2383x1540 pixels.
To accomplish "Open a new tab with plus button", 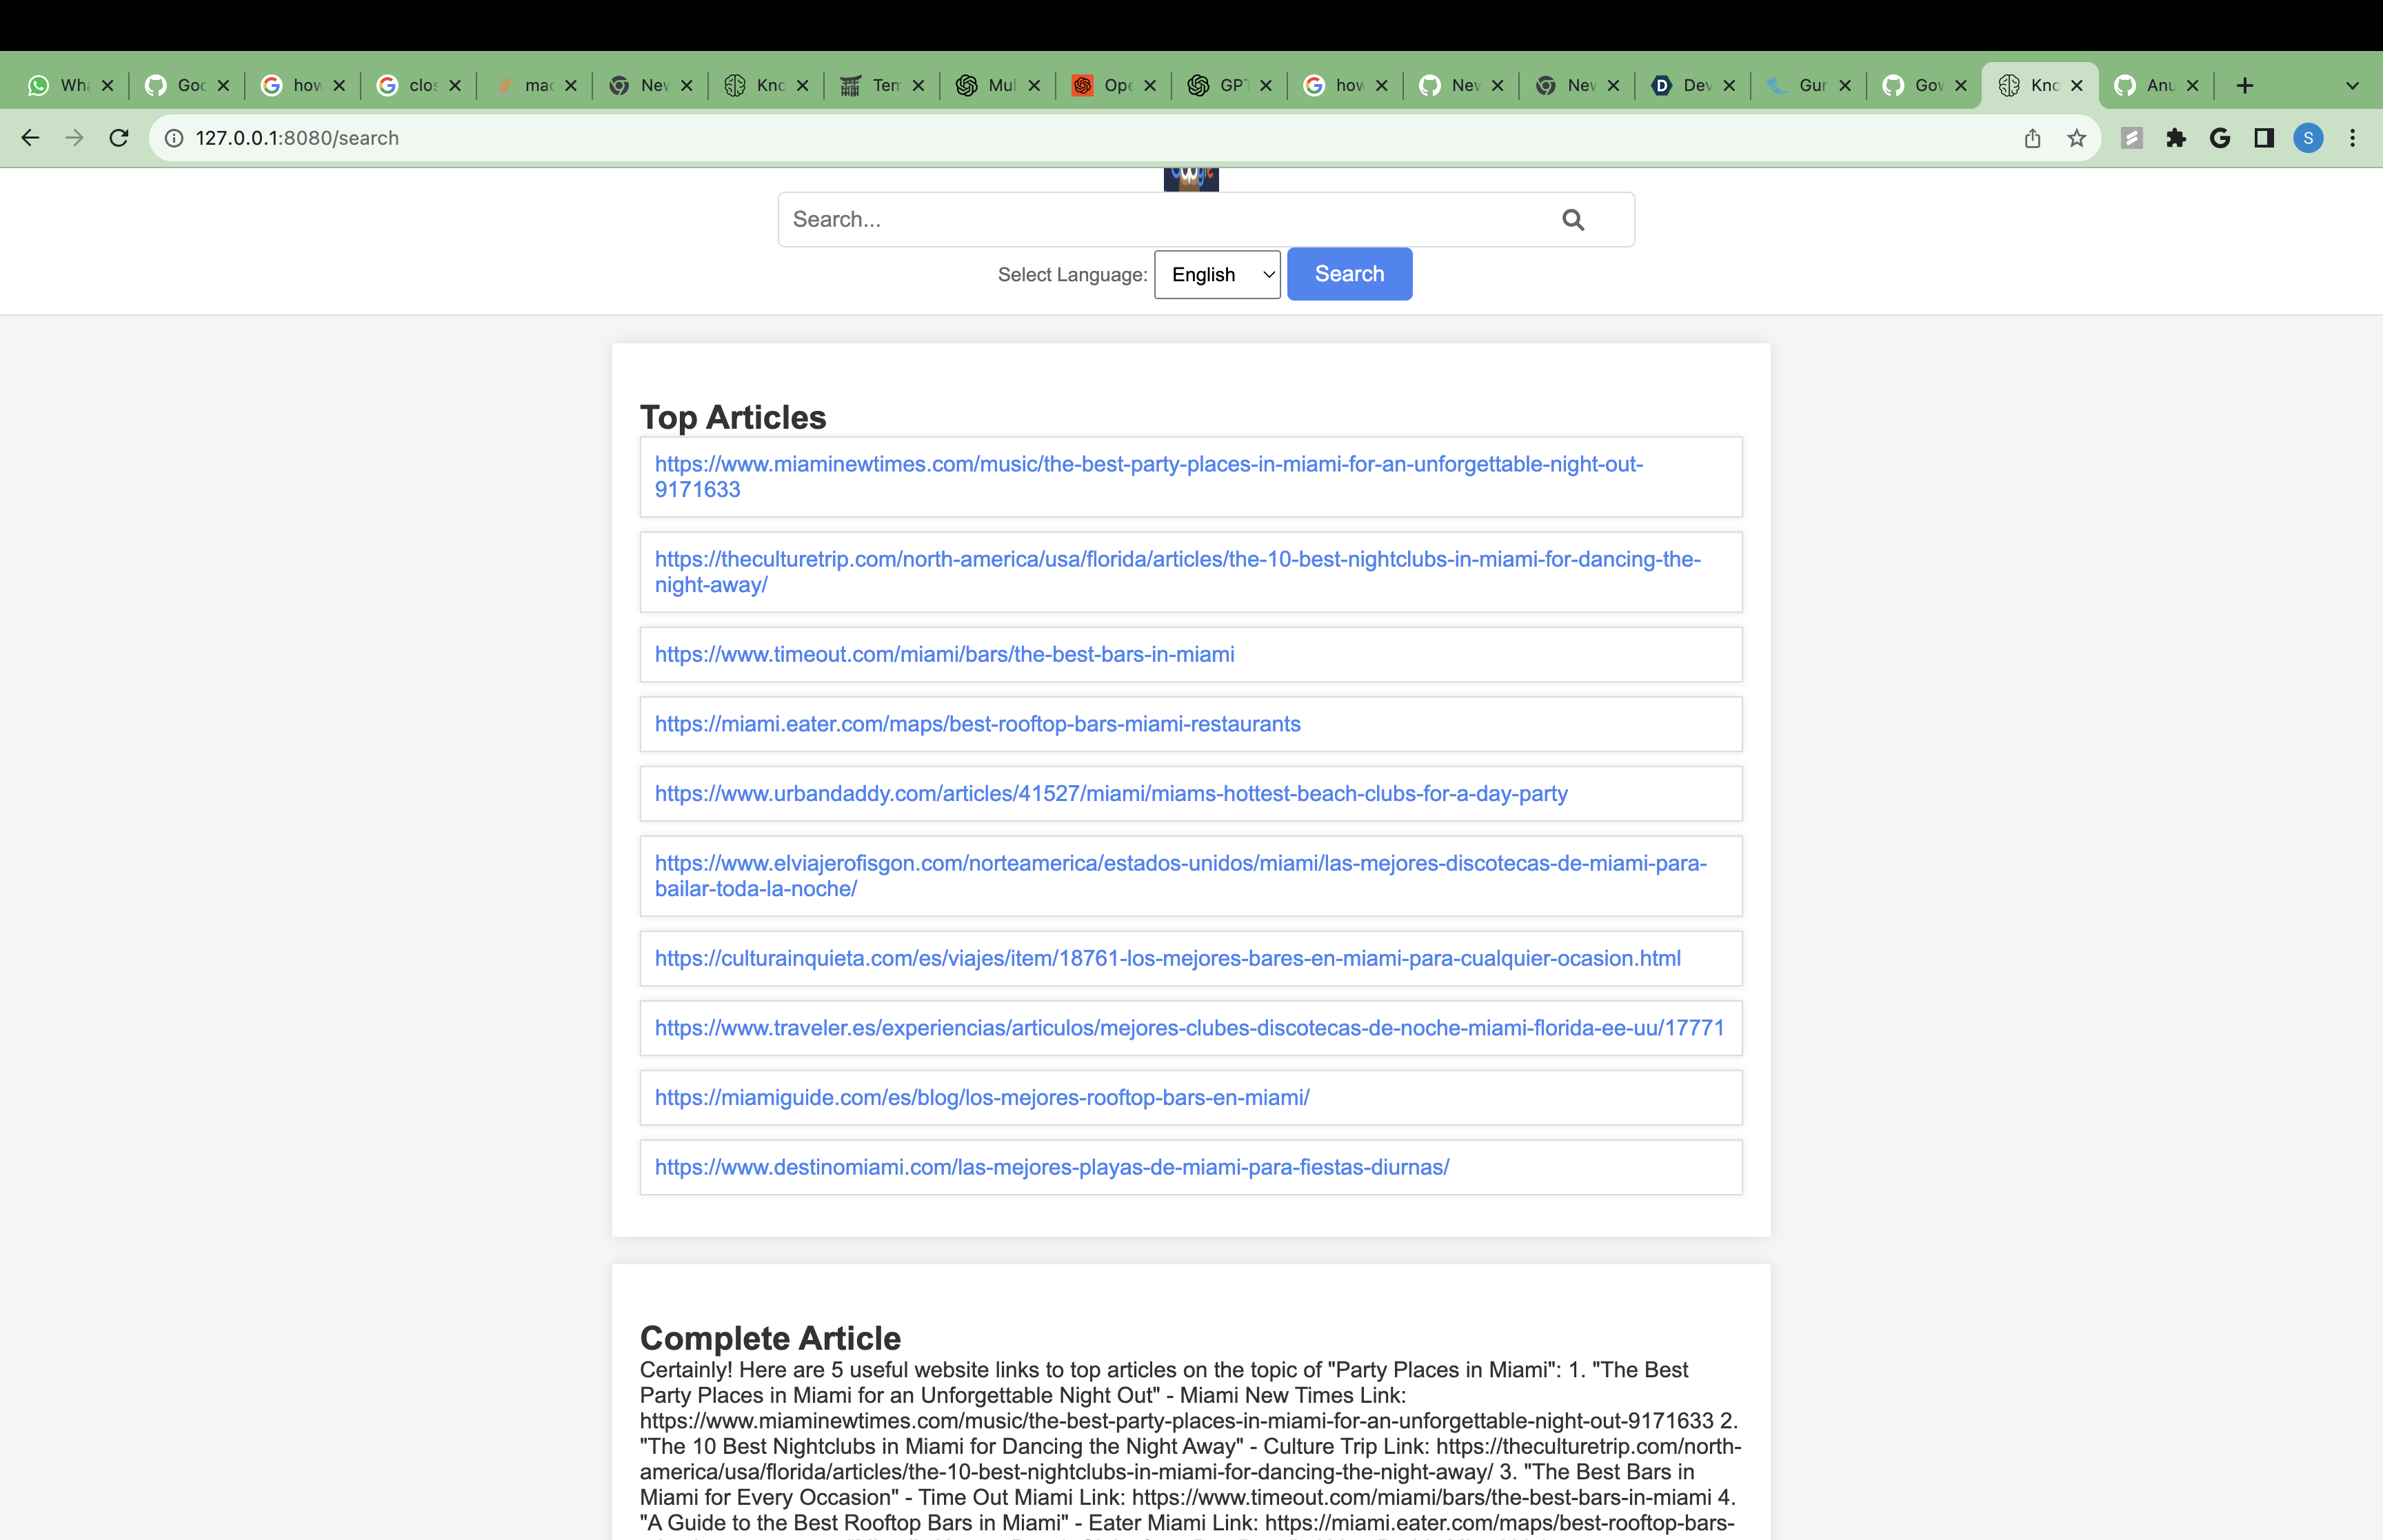I will (x=2245, y=86).
